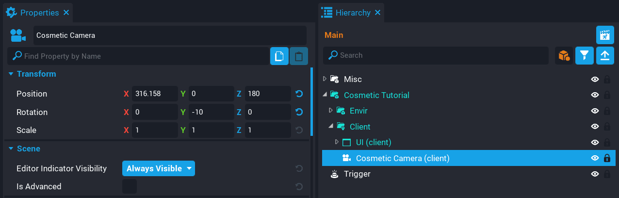
Task: Reset the Position values with revert arrow
Action: [299, 94]
